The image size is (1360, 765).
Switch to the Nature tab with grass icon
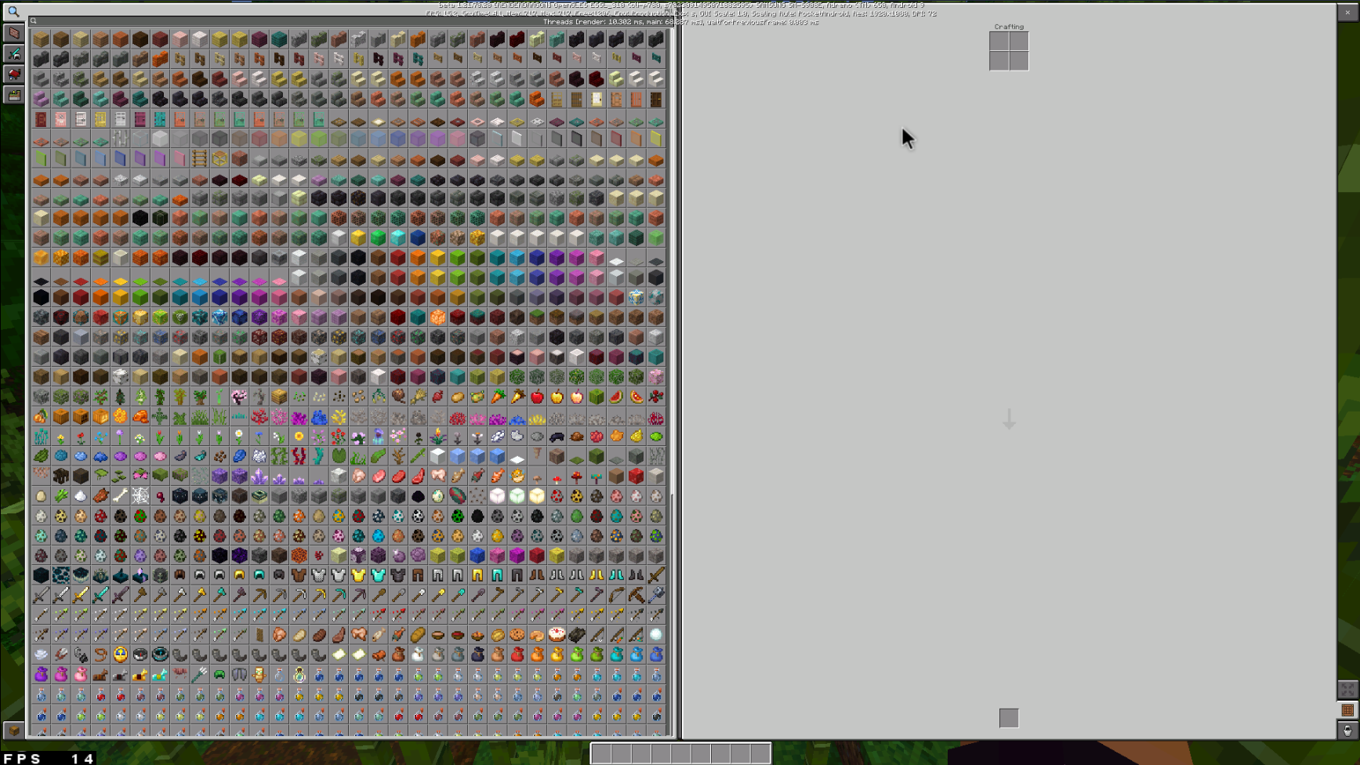coord(13,95)
